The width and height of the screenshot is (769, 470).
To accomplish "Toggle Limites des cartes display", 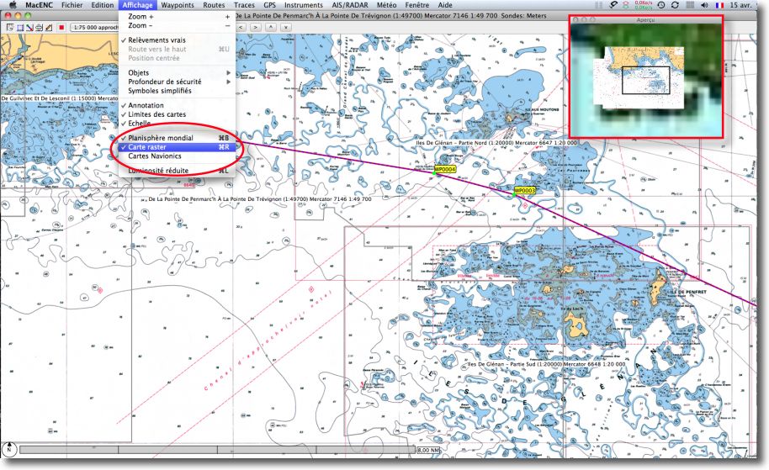I will pyautogui.click(x=177, y=114).
